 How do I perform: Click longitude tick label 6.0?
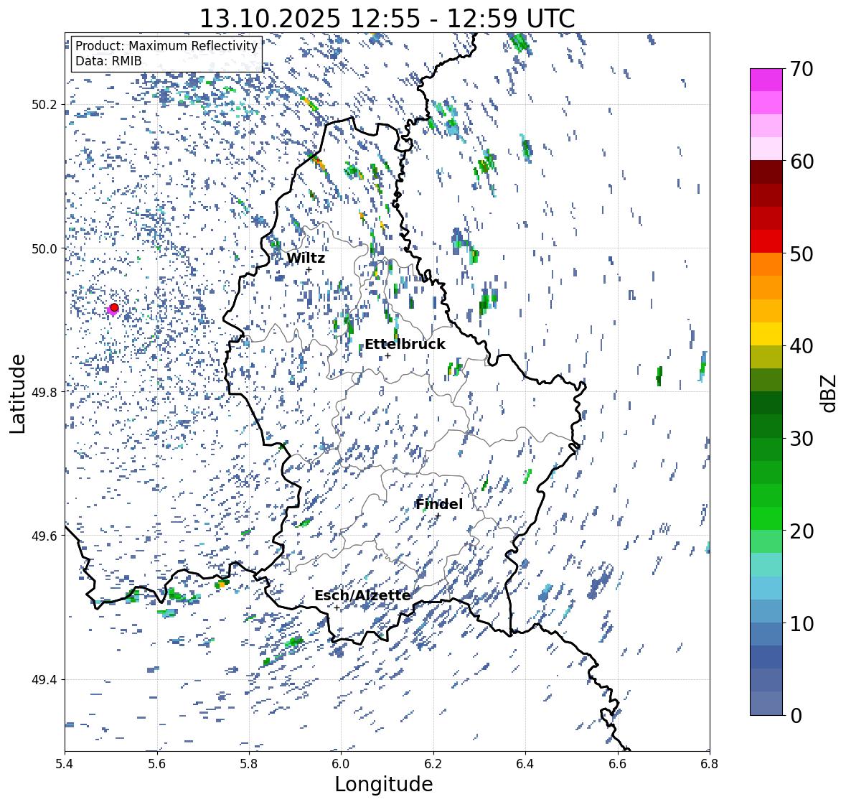click(x=341, y=763)
